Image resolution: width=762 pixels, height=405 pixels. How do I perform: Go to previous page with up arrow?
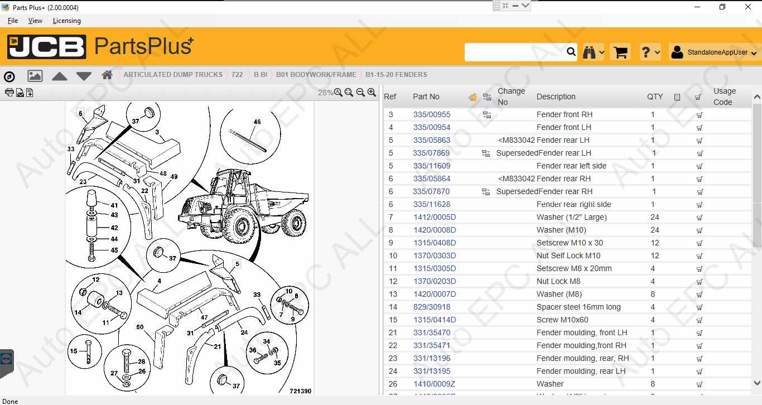coord(60,76)
